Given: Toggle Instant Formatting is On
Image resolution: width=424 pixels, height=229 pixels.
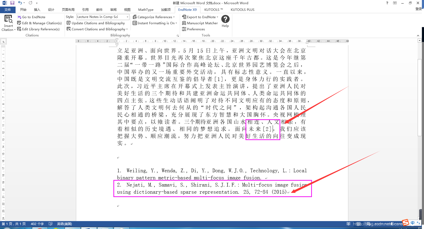Looking at the screenshot, I should click(154, 23).
